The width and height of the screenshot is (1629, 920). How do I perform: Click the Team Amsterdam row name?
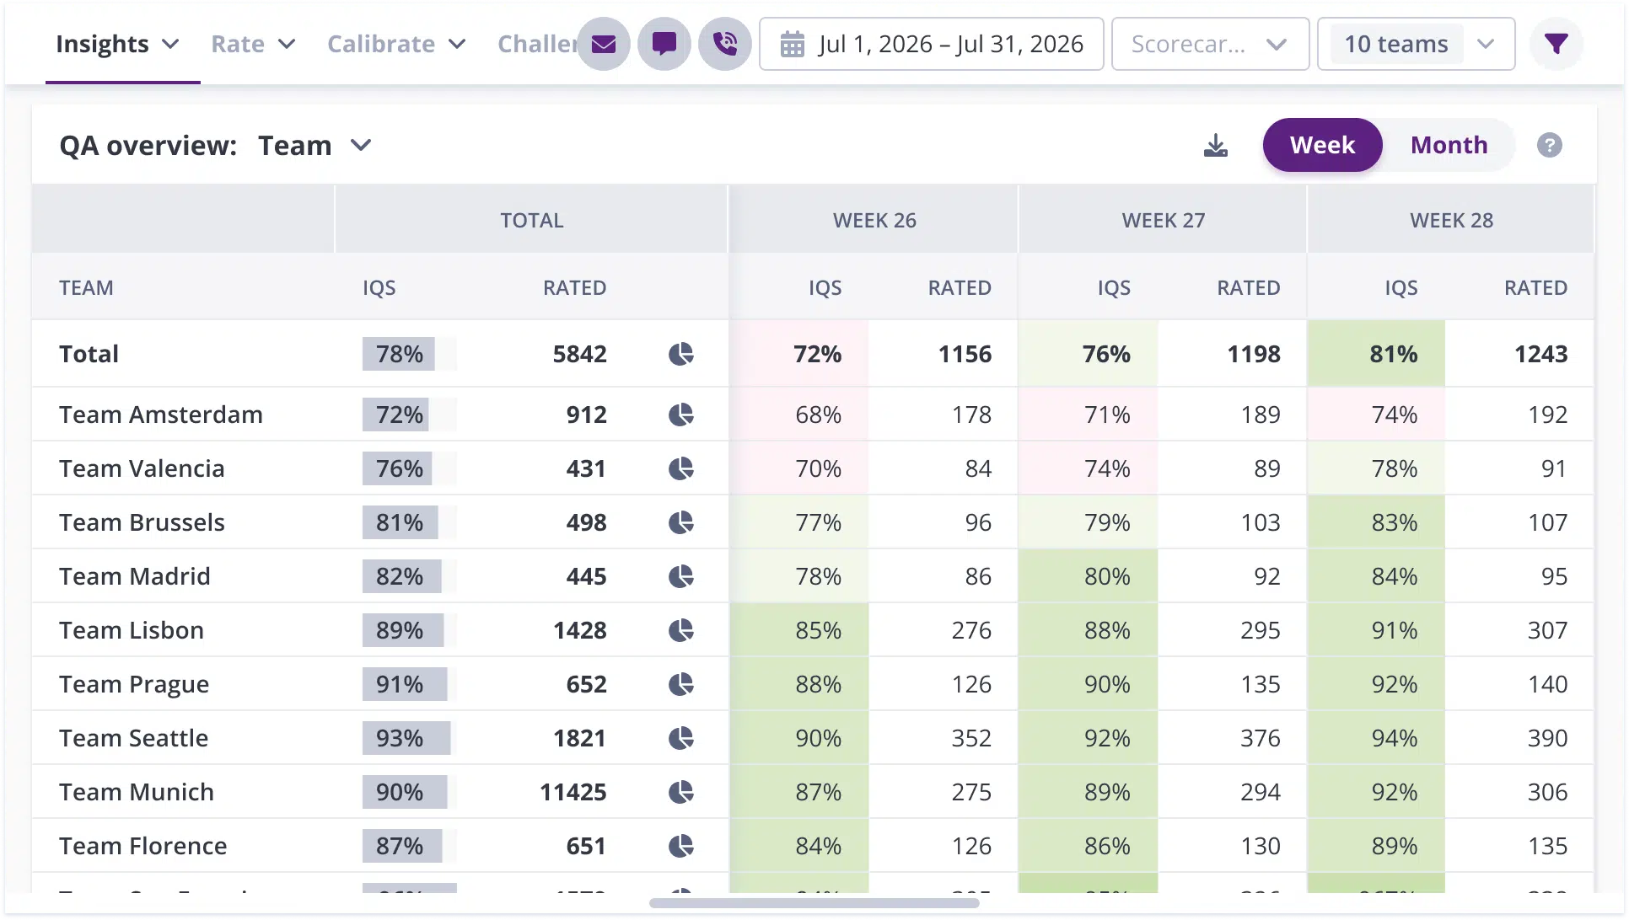[x=161, y=415]
